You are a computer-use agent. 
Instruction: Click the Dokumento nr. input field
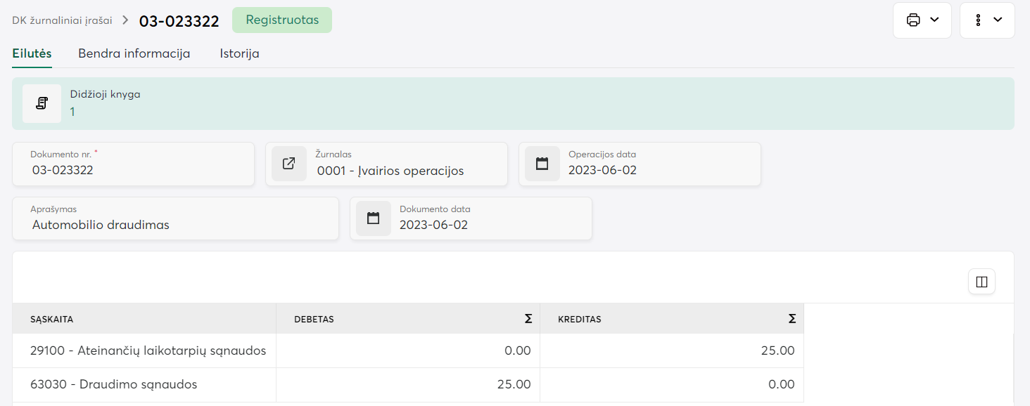click(x=134, y=170)
